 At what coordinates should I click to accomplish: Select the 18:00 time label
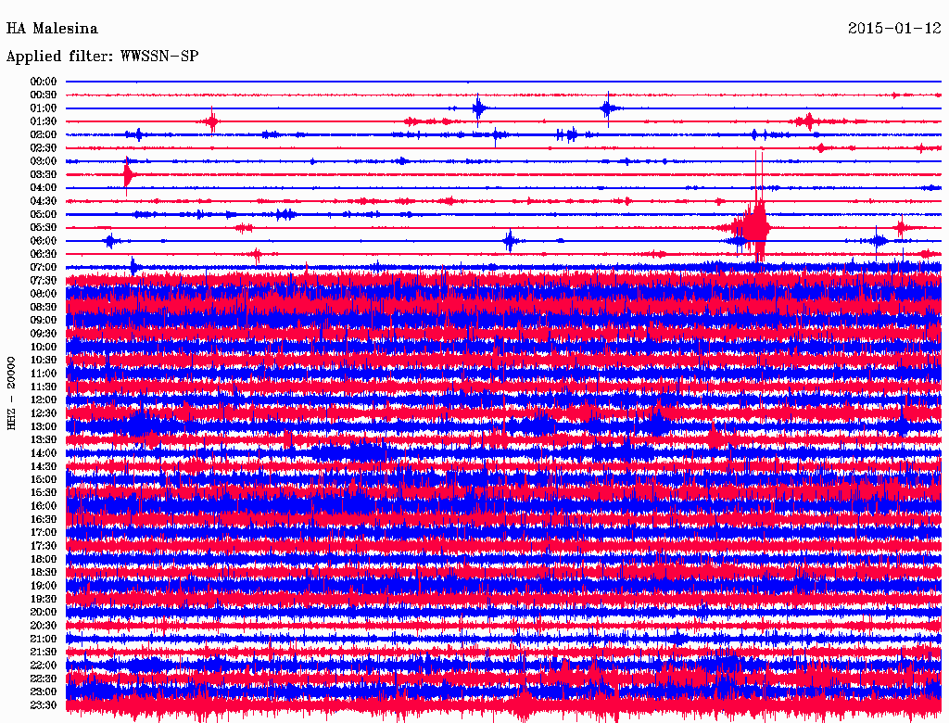(44, 559)
